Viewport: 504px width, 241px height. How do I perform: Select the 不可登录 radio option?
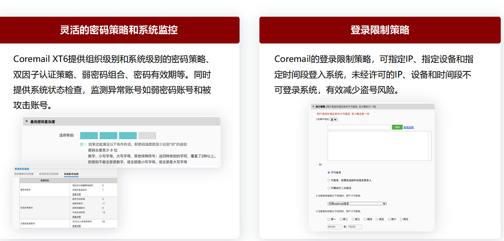click(329, 173)
